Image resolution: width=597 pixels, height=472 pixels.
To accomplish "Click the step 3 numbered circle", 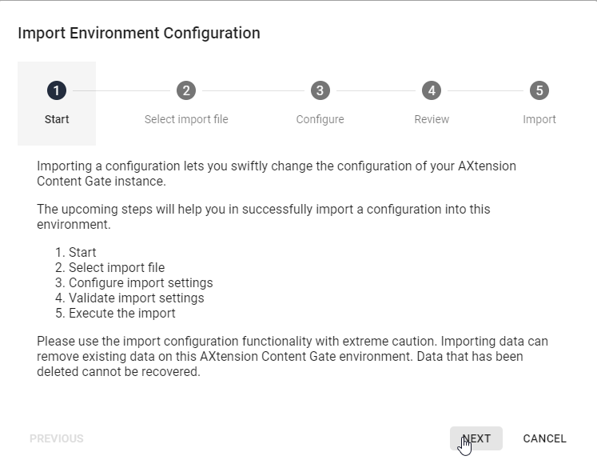I will pyautogui.click(x=320, y=90).
